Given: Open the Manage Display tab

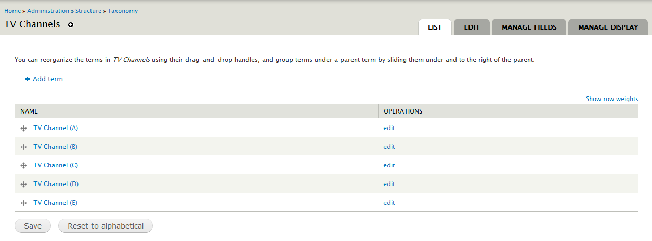Looking at the screenshot, I should click(x=608, y=27).
